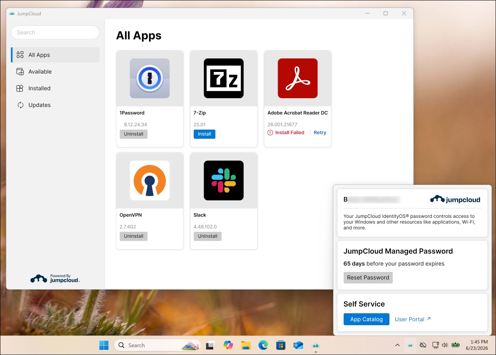Click the Installed sidebar icon
The image size is (496, 355).
tap(20, 88)
